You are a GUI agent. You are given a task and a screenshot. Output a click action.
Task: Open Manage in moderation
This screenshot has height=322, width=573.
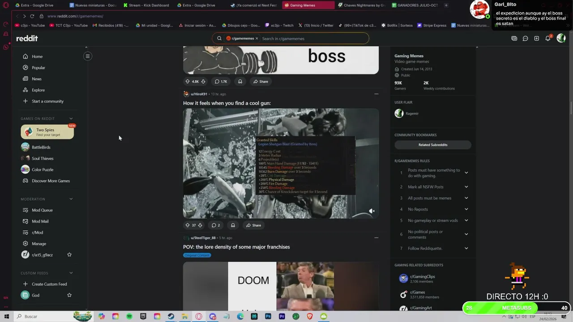pyautogui.click(x=38, y=244)
